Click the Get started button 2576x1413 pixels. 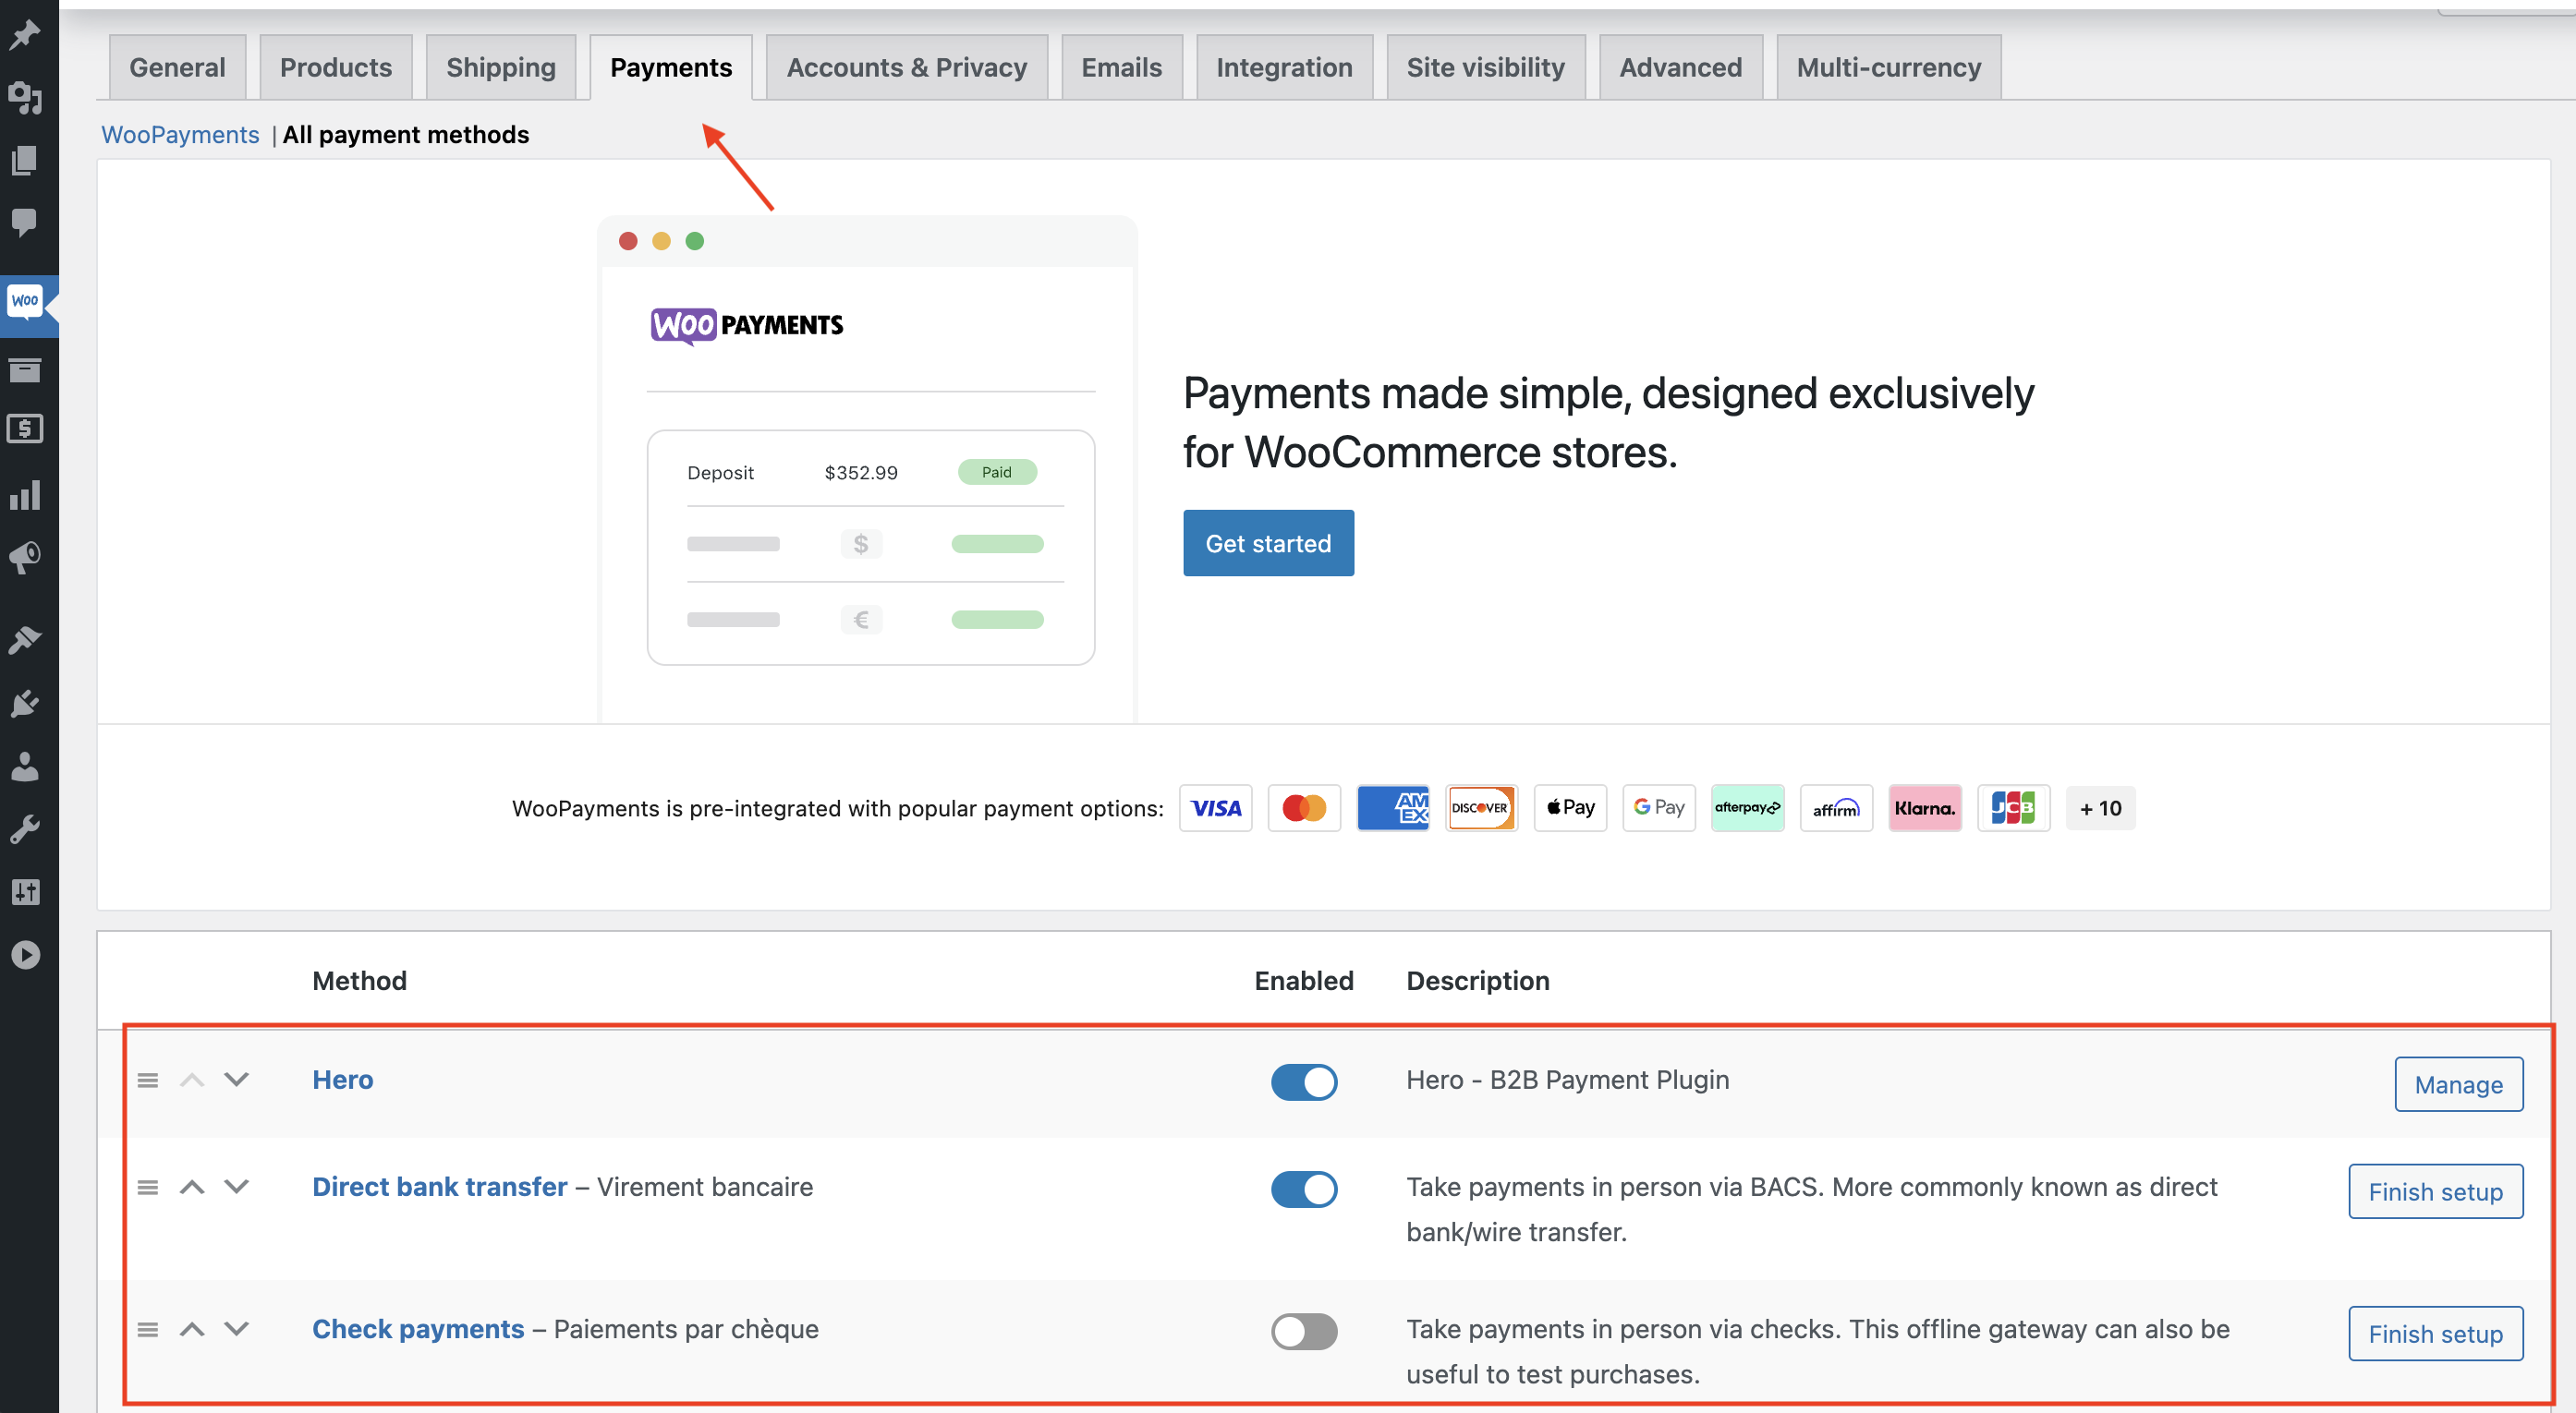[x=1267, y=544]
